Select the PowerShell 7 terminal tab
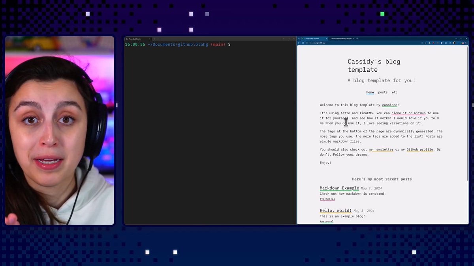The image size is (474, 266). coord(138,39)
